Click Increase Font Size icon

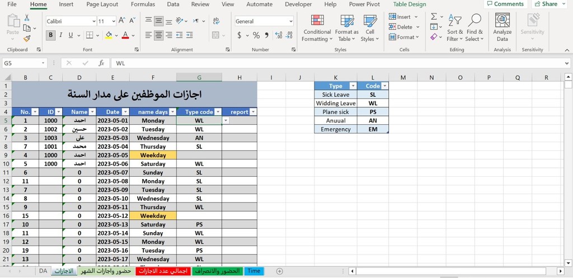pyautogui.click(x=122, y=21)
